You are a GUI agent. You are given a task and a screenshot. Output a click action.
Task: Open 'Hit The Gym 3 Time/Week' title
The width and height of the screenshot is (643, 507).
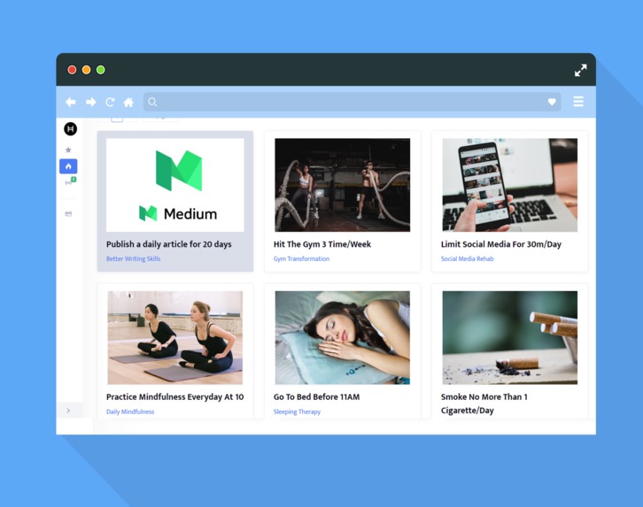[322, 244]
